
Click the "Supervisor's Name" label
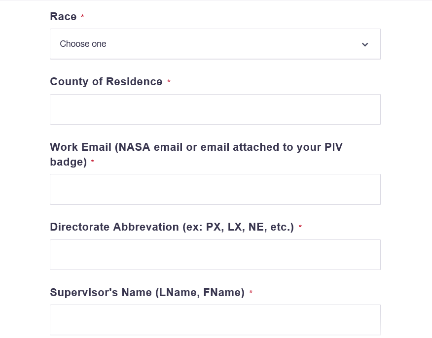click(x=101, y=293)
